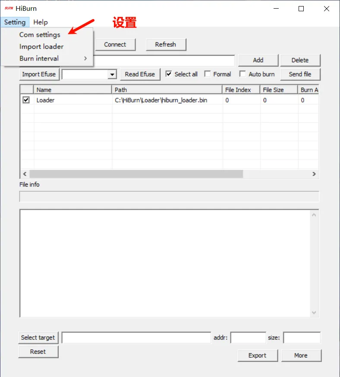Click the Add file button

[258, 60]
